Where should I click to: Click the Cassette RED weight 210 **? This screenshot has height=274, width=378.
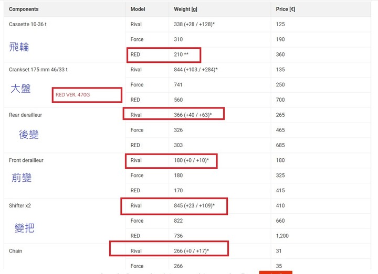tap(181, 54)
